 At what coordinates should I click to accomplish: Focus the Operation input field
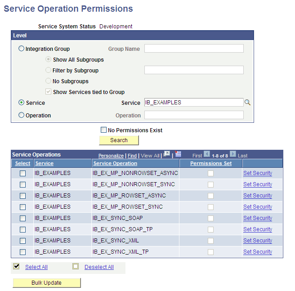194,115
